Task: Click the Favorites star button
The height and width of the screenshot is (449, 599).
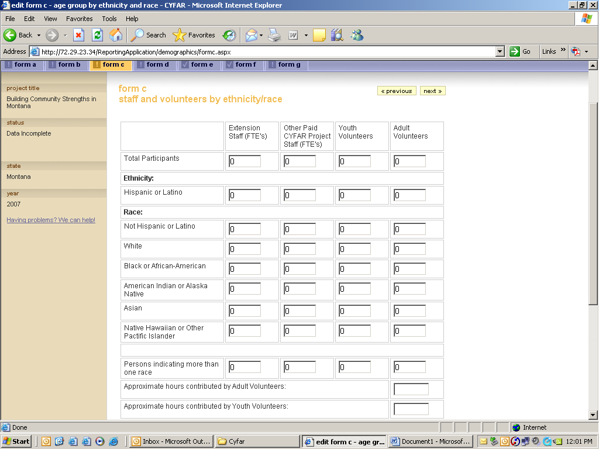Action: 194,35
